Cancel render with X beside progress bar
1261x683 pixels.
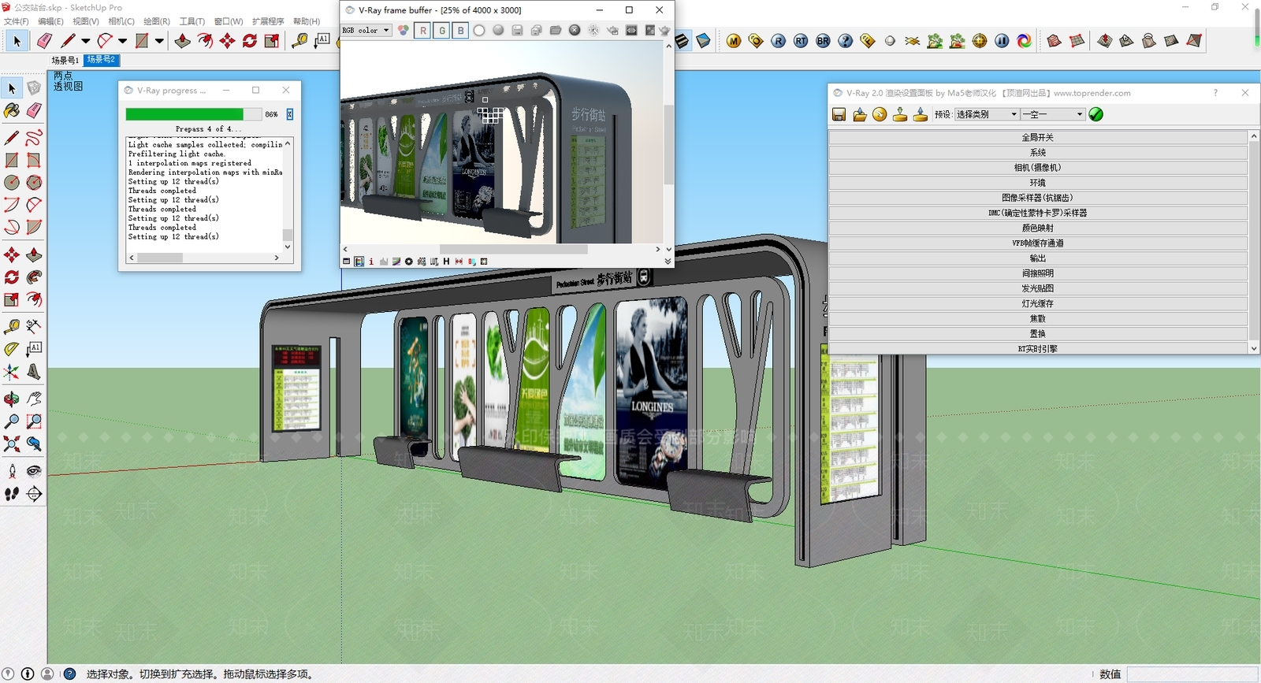point(289,114)
